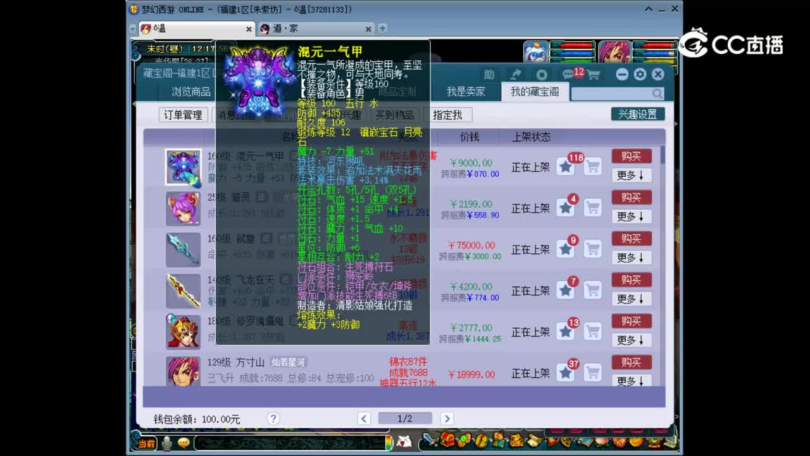Viewport: 810px width, 456px height.
Task: Open the treasure chest inventory icon
Action: coord(447,440)
